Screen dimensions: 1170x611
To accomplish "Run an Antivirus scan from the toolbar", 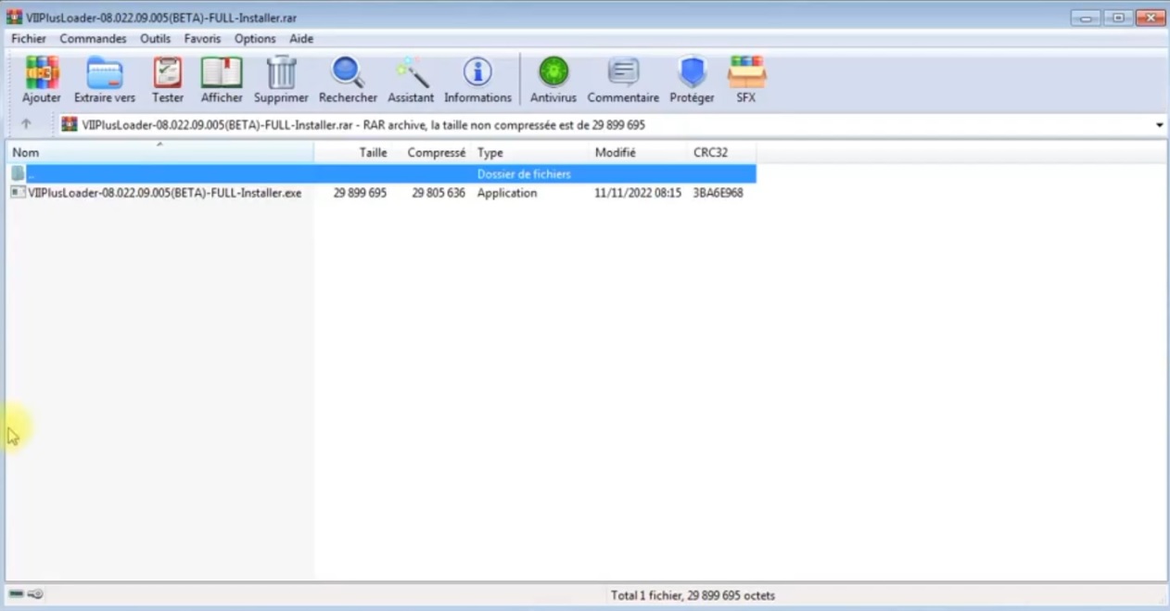I will point(553,79).
